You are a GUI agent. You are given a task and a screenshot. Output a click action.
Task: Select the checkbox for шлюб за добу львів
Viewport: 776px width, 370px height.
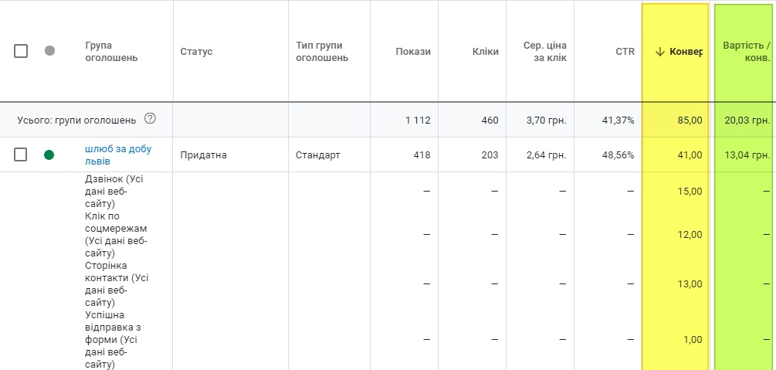click(21, 155)
